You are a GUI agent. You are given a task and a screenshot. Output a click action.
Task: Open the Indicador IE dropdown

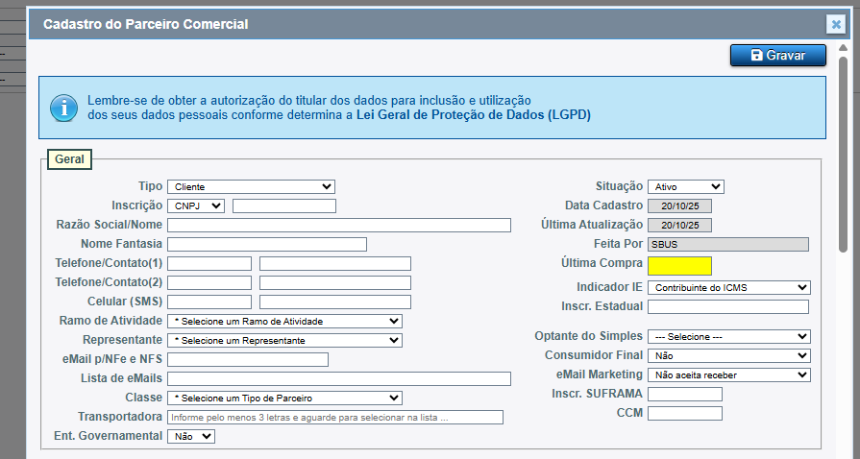click(729, 287)
